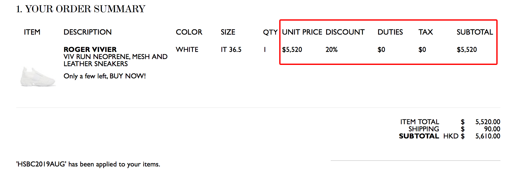Click the TAX column header

point(425,32)
